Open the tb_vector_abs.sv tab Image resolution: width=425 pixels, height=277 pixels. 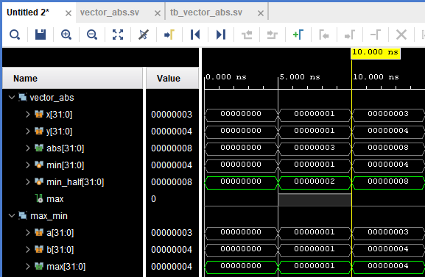click(x=206, y=12)
